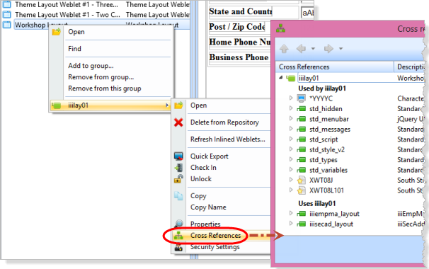Open the Forward button history dropdown arrow

[341, 49]
